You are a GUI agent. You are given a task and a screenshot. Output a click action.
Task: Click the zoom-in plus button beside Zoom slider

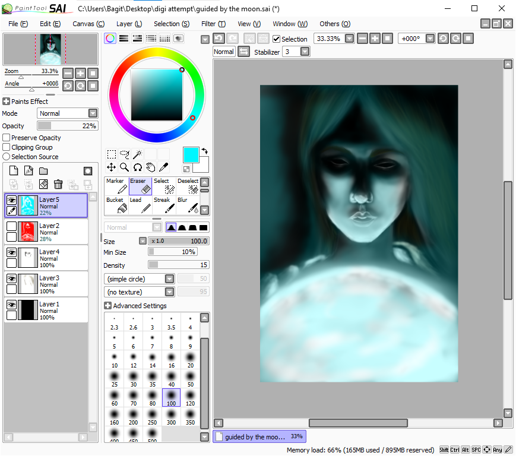(x=80, y=74)
